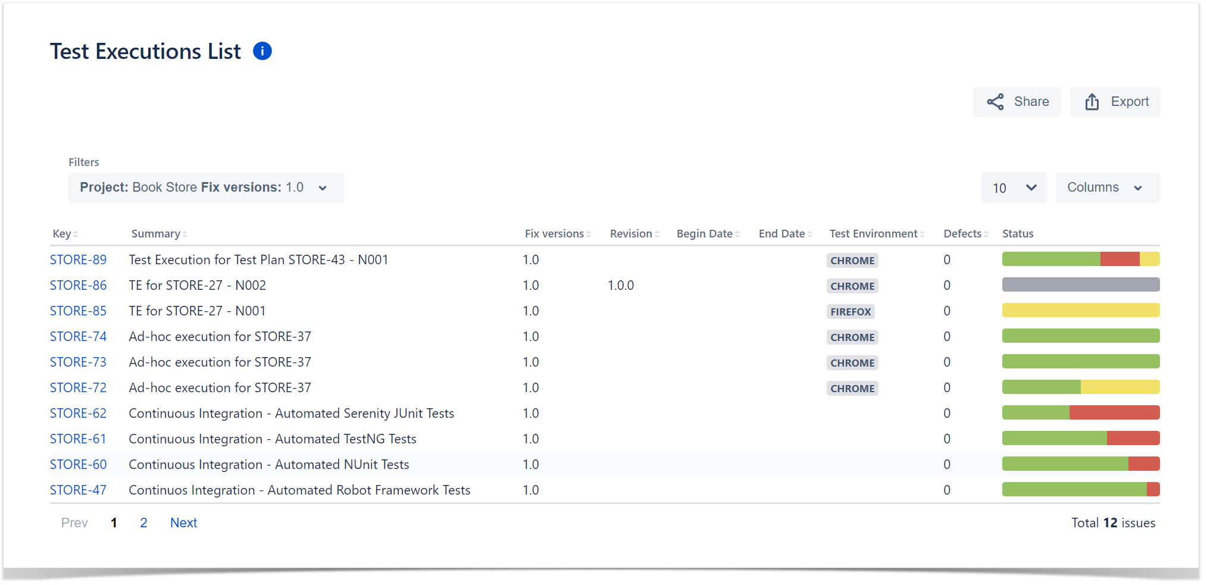Click revision 1.0.0 in STORE-86 row
Image resolution: width=1207 pixels, height=585 pixels.
(621, 286)
